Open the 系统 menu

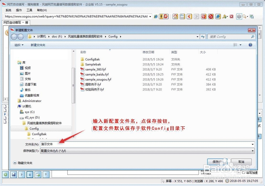[x=8, y=10]
